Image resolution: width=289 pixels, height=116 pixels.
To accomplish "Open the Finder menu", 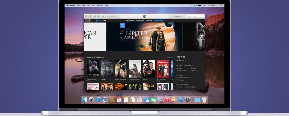I will 73,6.
